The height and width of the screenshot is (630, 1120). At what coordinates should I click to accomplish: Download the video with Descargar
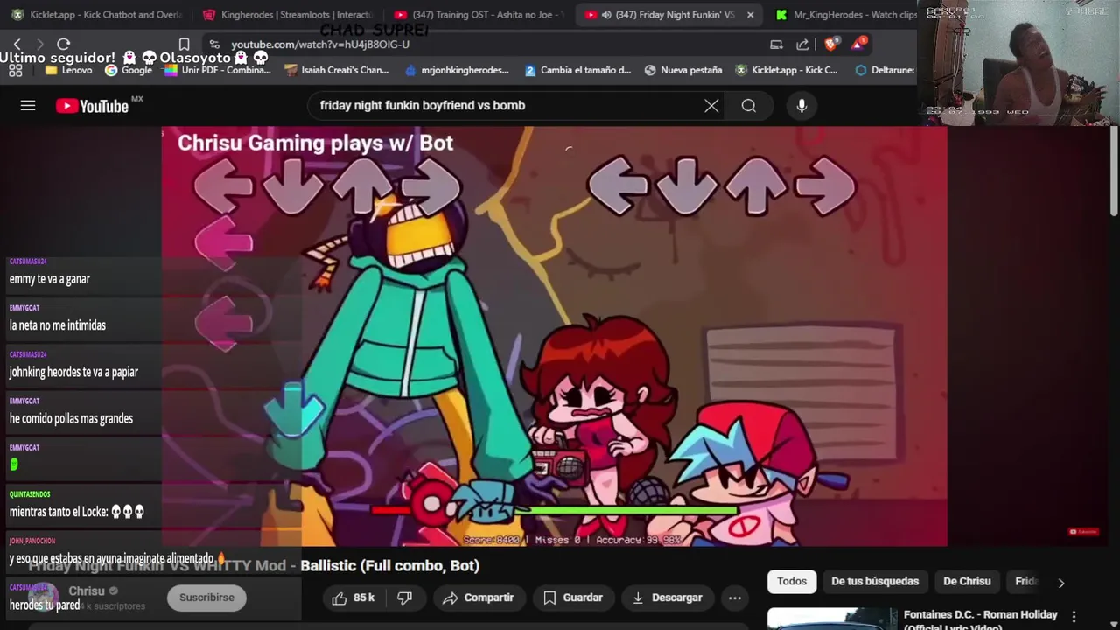pyautogui.click(x=667, y=598)
